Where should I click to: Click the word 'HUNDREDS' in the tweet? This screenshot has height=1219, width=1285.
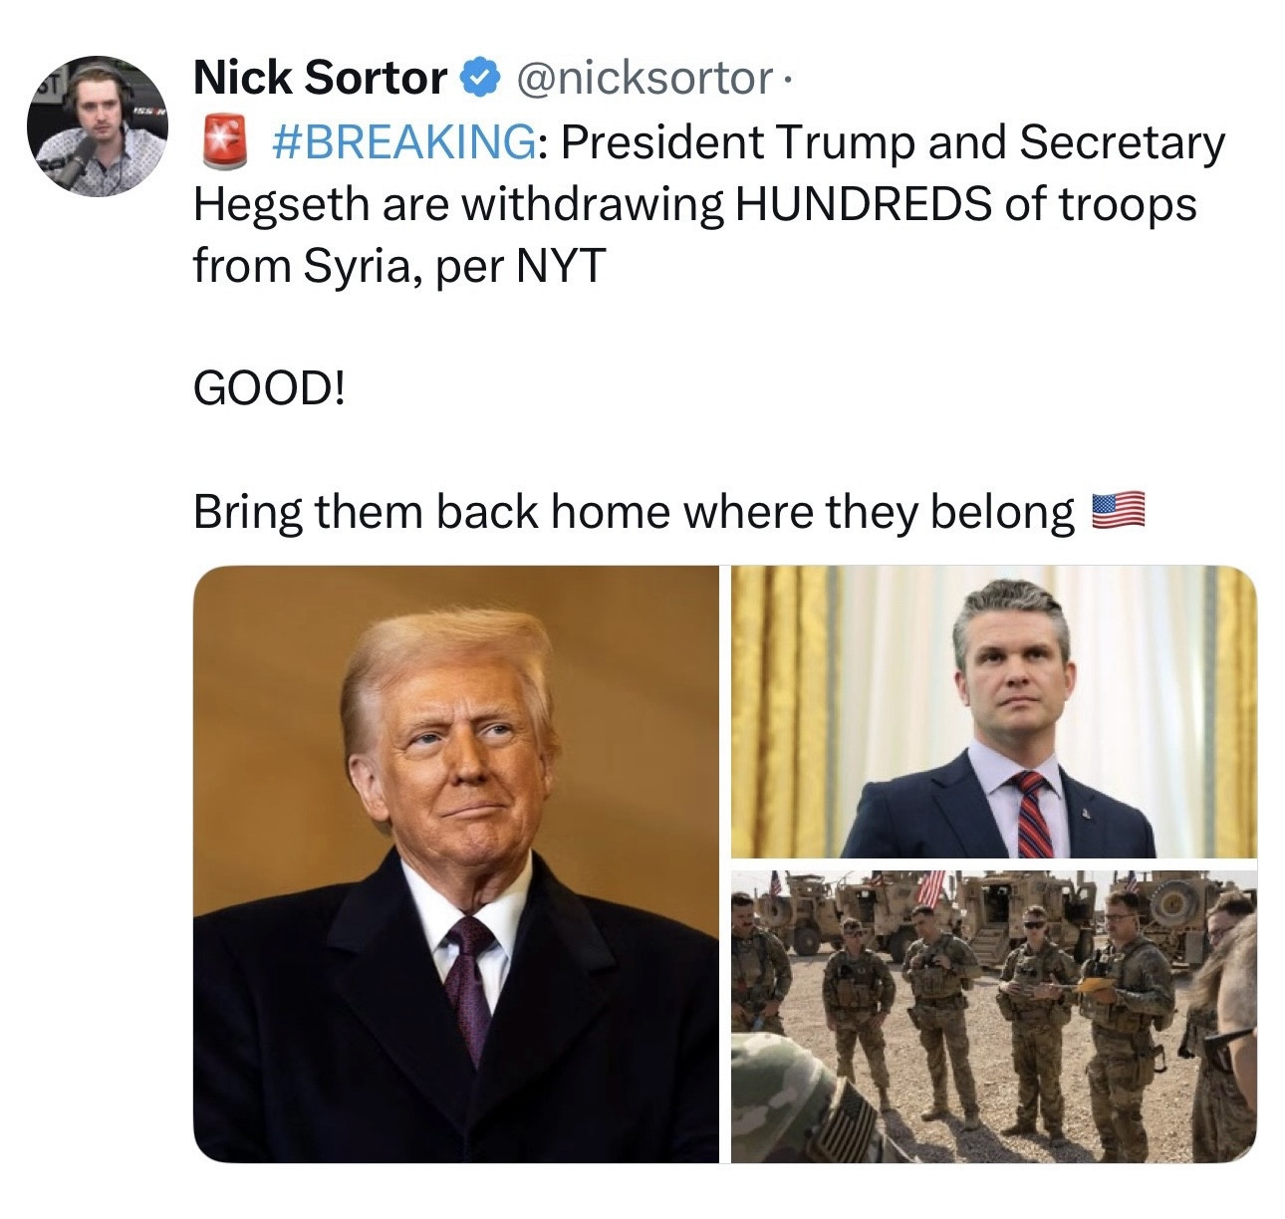click(x=863, y=204)
